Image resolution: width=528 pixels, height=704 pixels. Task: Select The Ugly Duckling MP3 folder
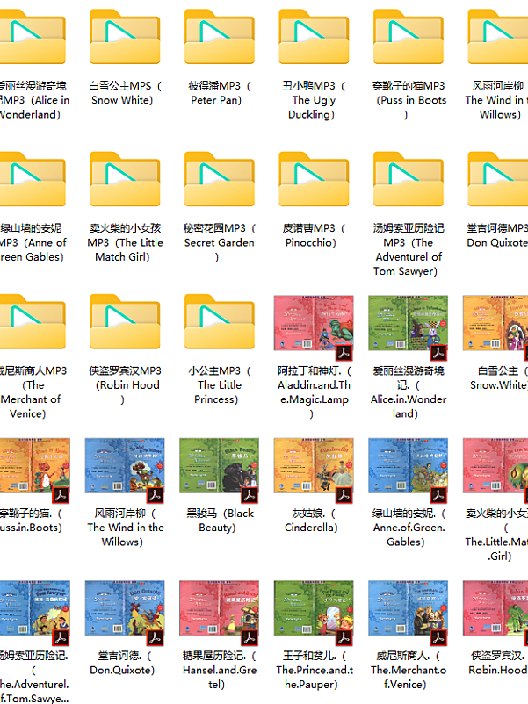point(314,39)
